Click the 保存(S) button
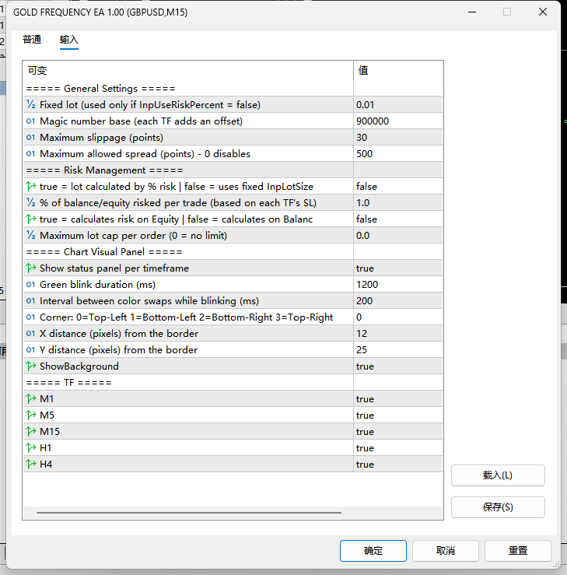Viewport: 567px width, 575px height. coord(498,507)
